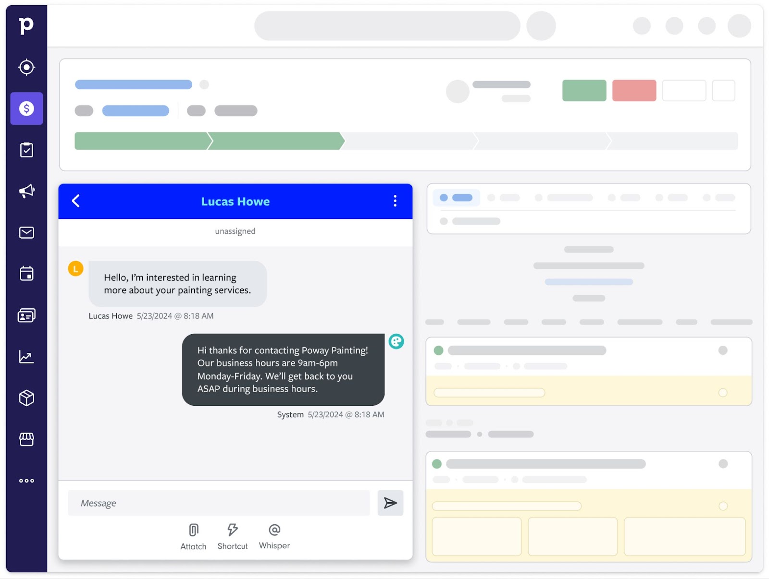Click the unassigned label in the conversation

[x=235, y=231]
